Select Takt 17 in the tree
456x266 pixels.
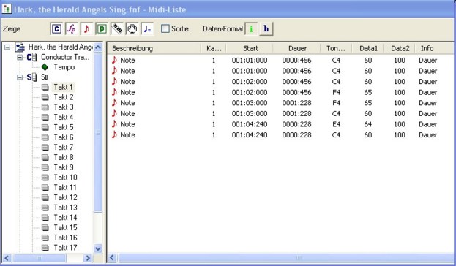pos(65,248)
